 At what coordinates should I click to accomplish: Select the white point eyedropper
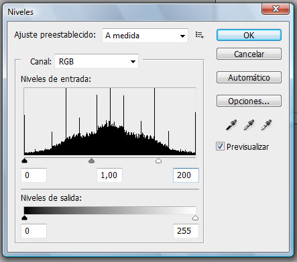(x=266, y=125)
